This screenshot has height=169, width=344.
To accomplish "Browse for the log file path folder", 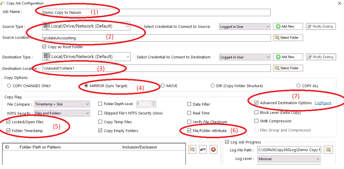I will coord(328,150).
